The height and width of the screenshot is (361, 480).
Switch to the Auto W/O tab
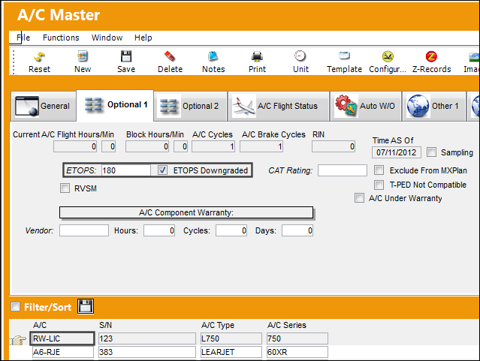coord(366,106)
